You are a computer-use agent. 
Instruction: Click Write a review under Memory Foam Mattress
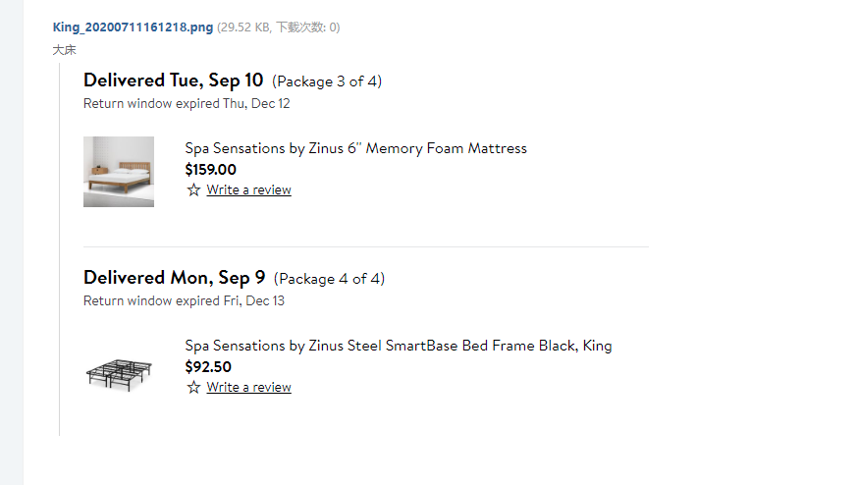tap(248, 189)
